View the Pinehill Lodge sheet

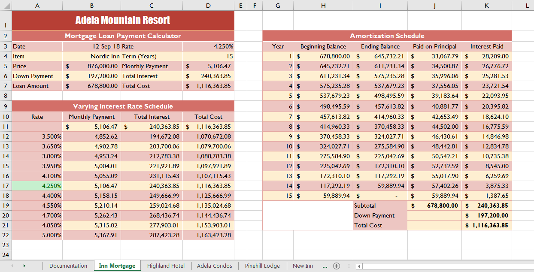(x=262, y=266)
